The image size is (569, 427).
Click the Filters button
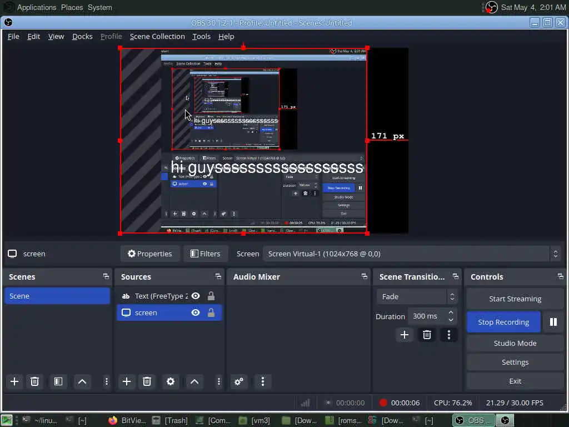coord(206,254)
